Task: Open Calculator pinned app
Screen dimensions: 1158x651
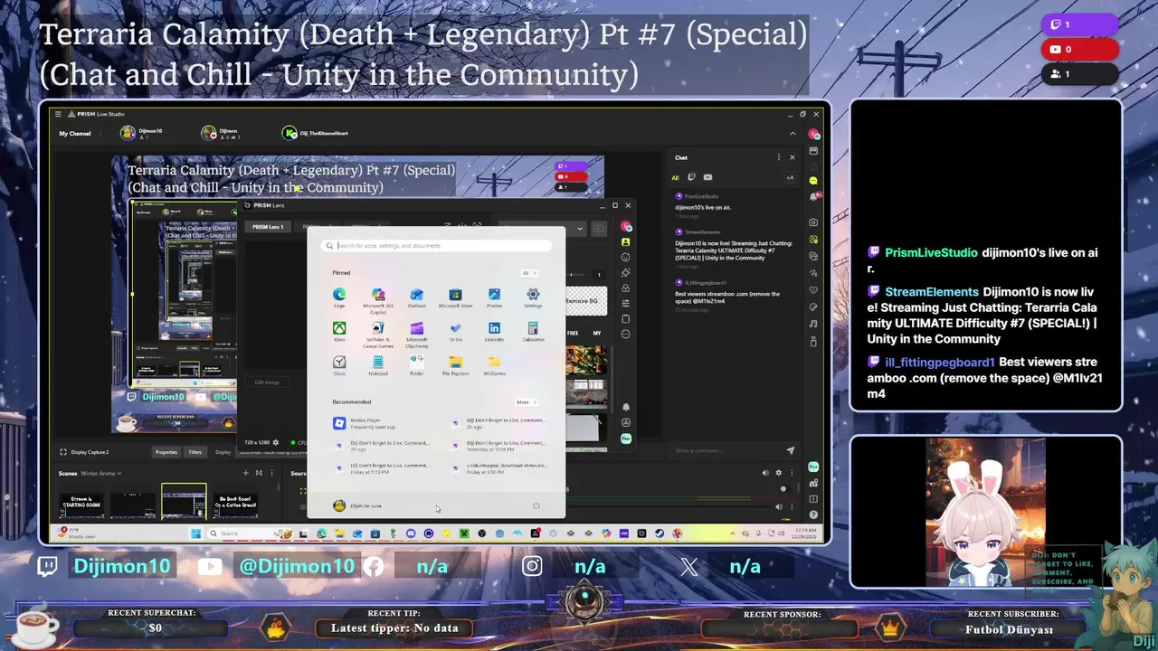Action: pos(533,331)
